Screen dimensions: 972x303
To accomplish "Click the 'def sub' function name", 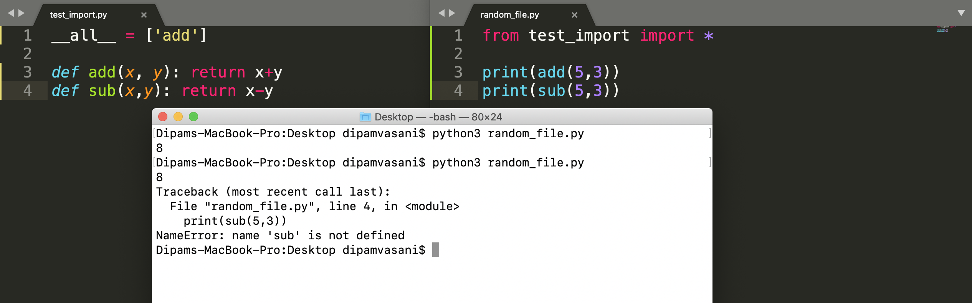I will click(x=102, y=91).
